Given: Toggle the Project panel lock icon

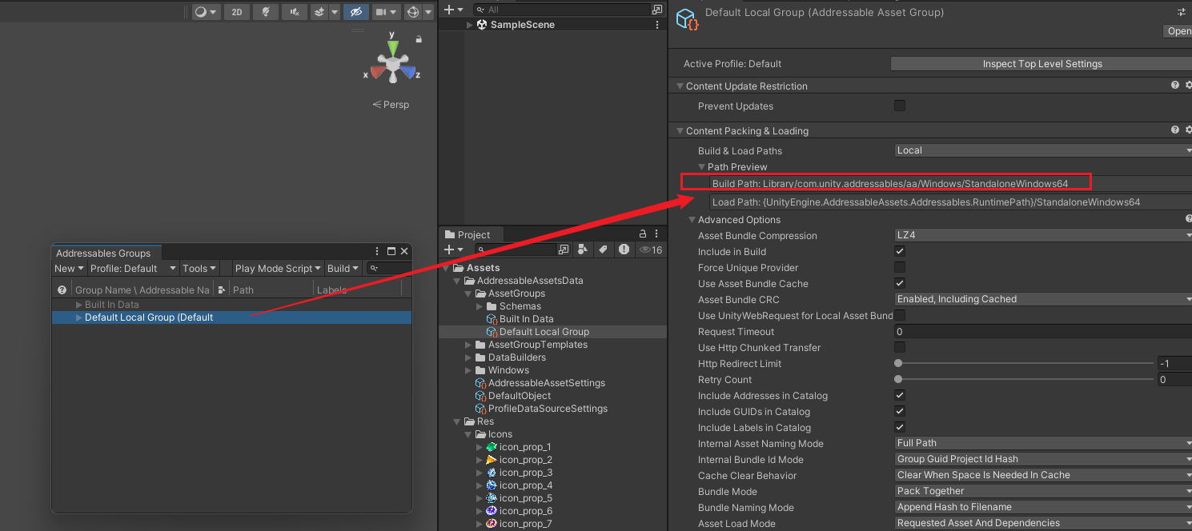Looking at the screenshot, I should [x=642, y=234].
